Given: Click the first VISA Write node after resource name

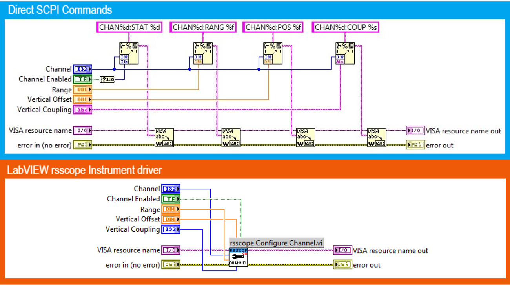Looking at the screenshot, I should [x=164, y=138].
